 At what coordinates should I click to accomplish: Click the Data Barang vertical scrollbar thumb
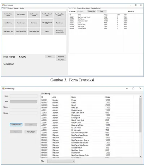pyautogui.click(x=140, y=115)
